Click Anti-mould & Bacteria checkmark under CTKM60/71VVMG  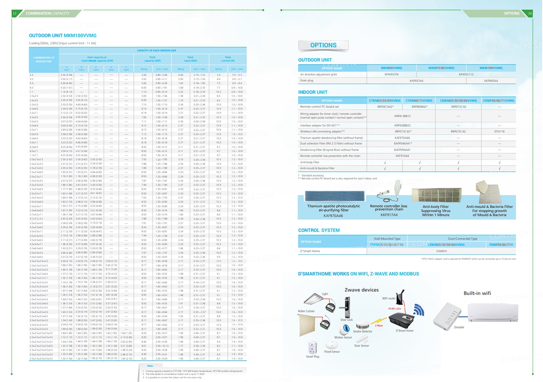pyautogui.click(x=420, y=168)
